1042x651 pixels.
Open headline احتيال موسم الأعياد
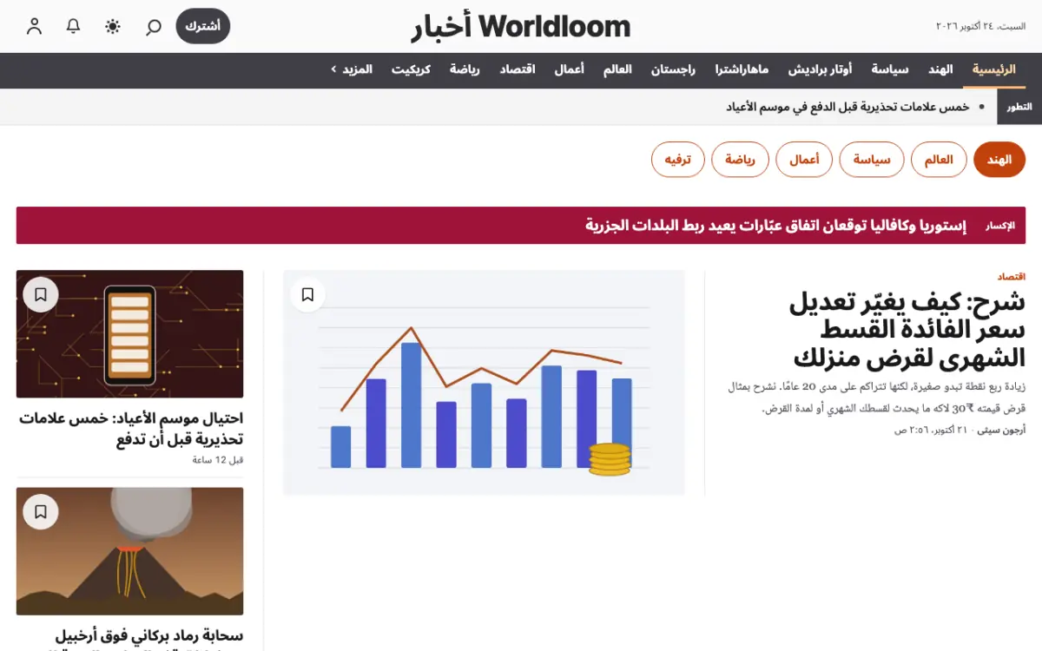pyautogui.click(x=131, y=429)
